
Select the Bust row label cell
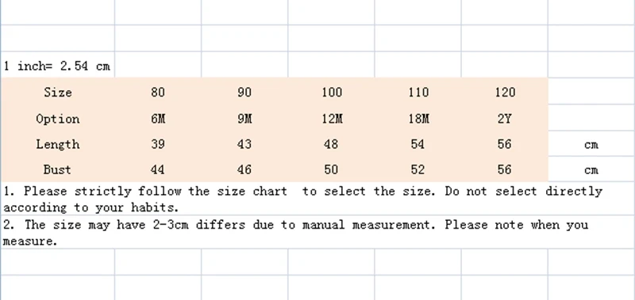pyautogui.click(x=57, y=169)
